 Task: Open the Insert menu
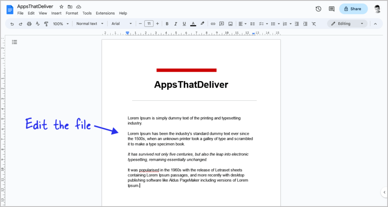(x=57, y=13)
